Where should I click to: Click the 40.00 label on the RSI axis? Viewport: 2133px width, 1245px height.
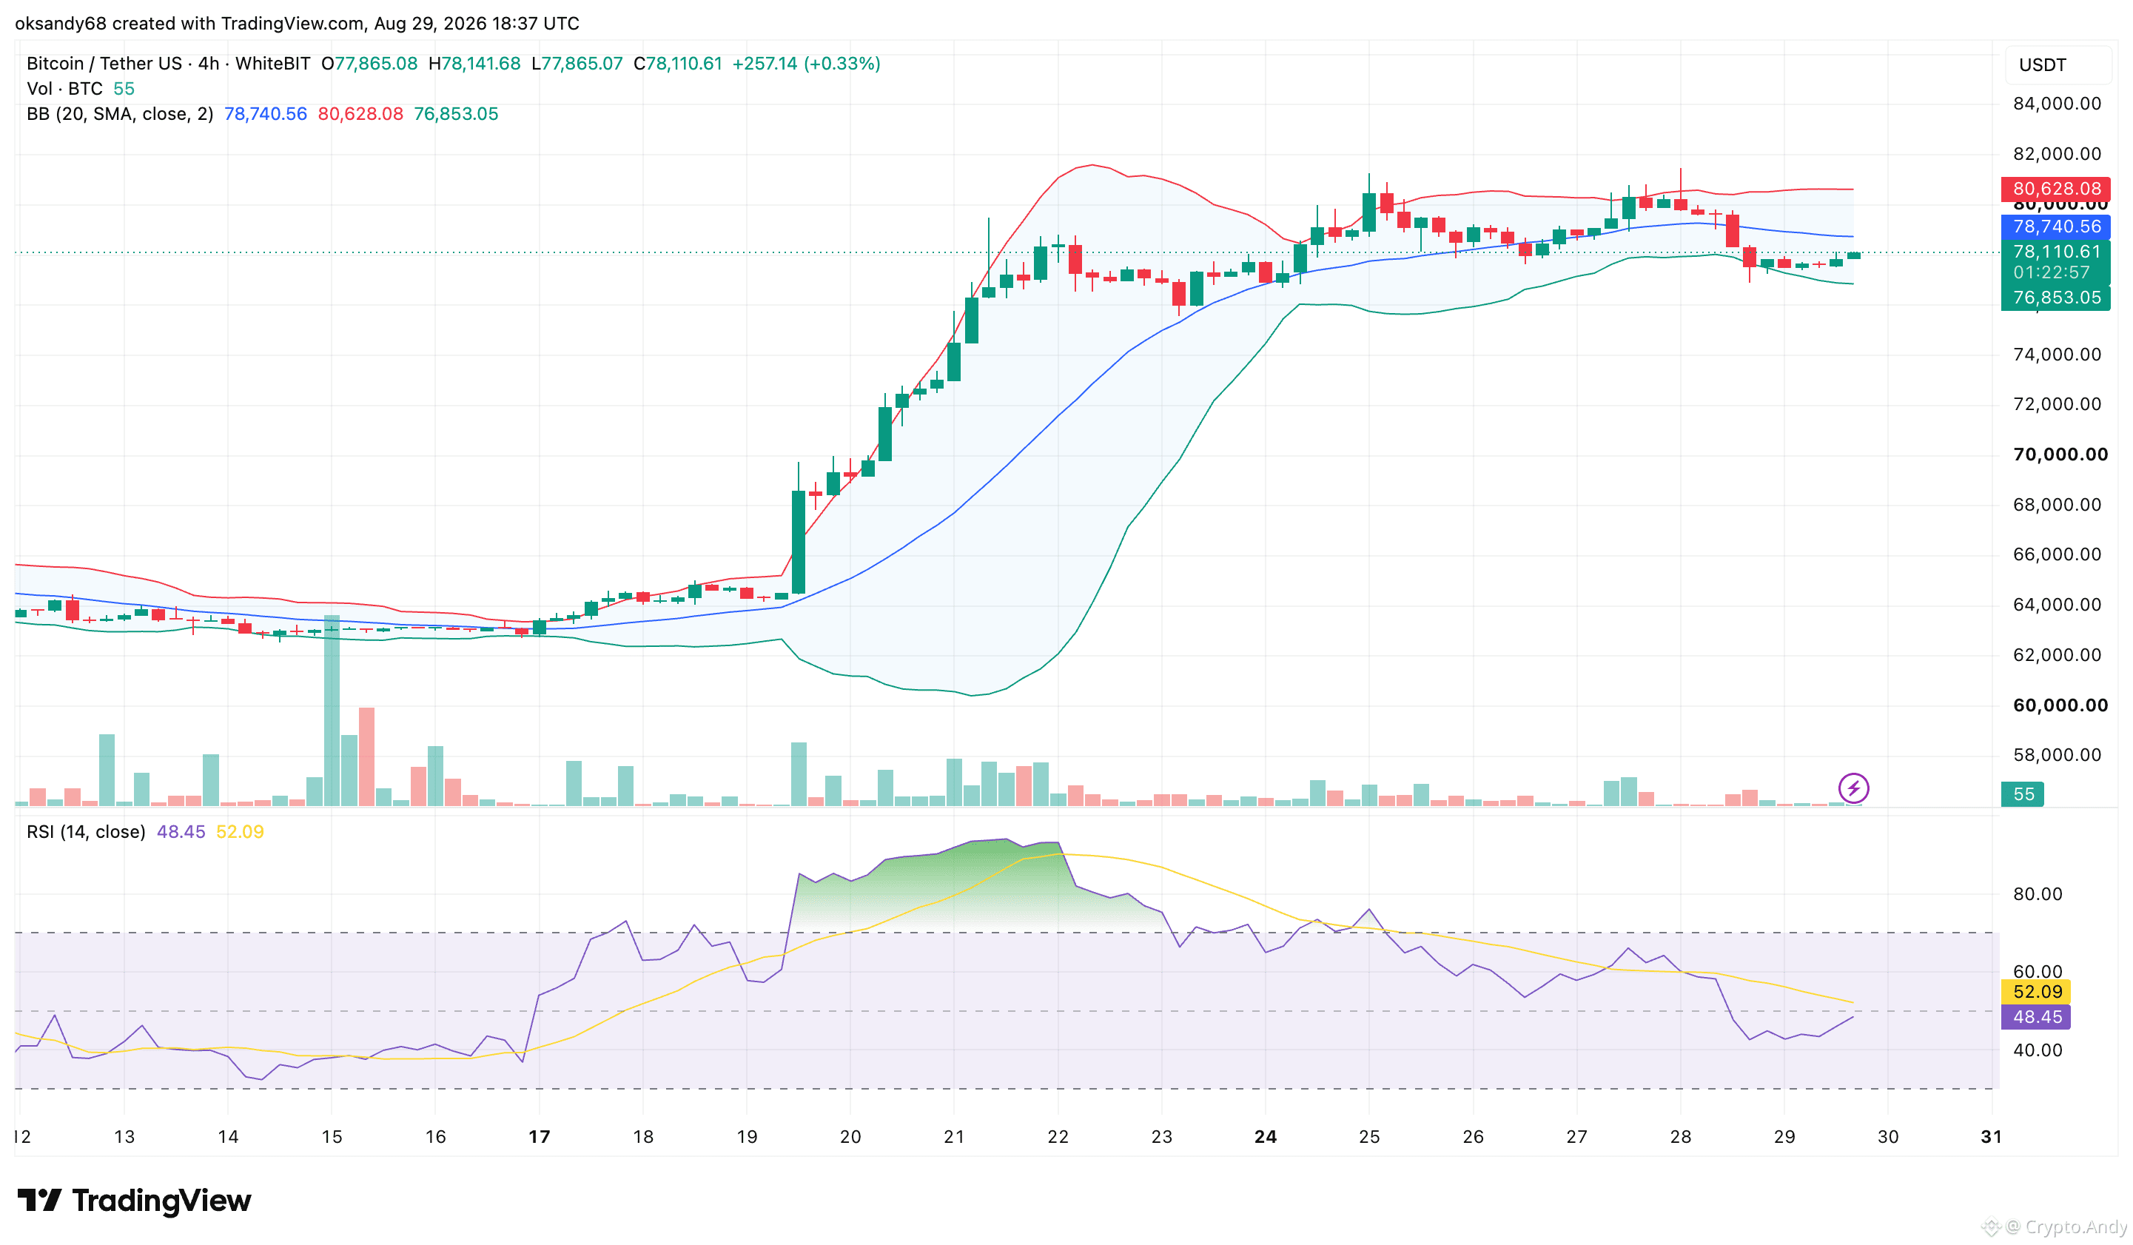pyautogui.click(x=2038, y=1050)
